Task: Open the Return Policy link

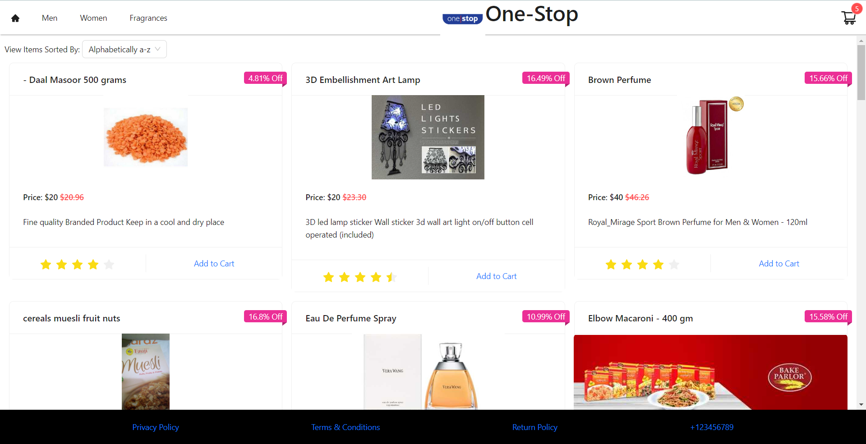Action: click(534, 427)
